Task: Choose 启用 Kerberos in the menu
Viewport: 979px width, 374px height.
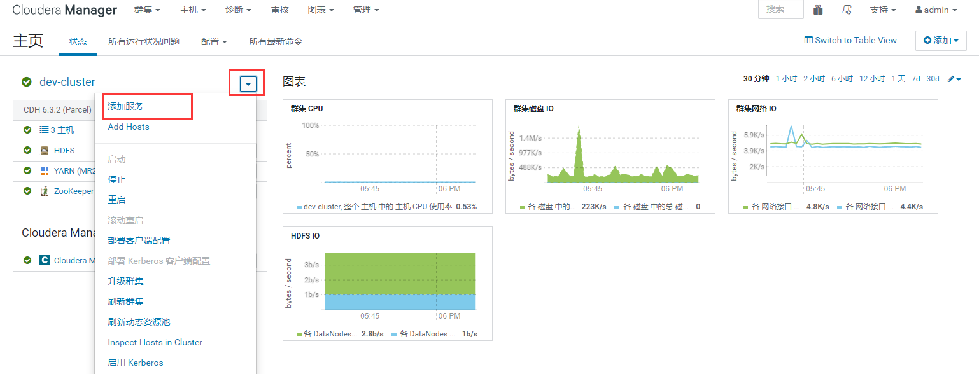Action: coord(136,363)
